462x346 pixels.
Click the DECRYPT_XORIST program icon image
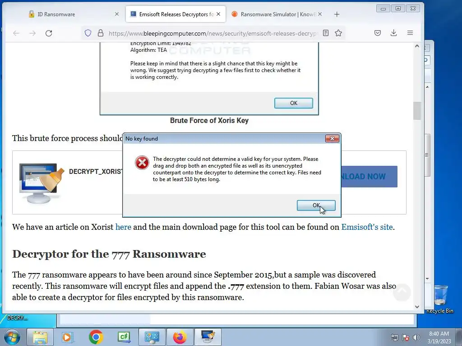(41, 183)
